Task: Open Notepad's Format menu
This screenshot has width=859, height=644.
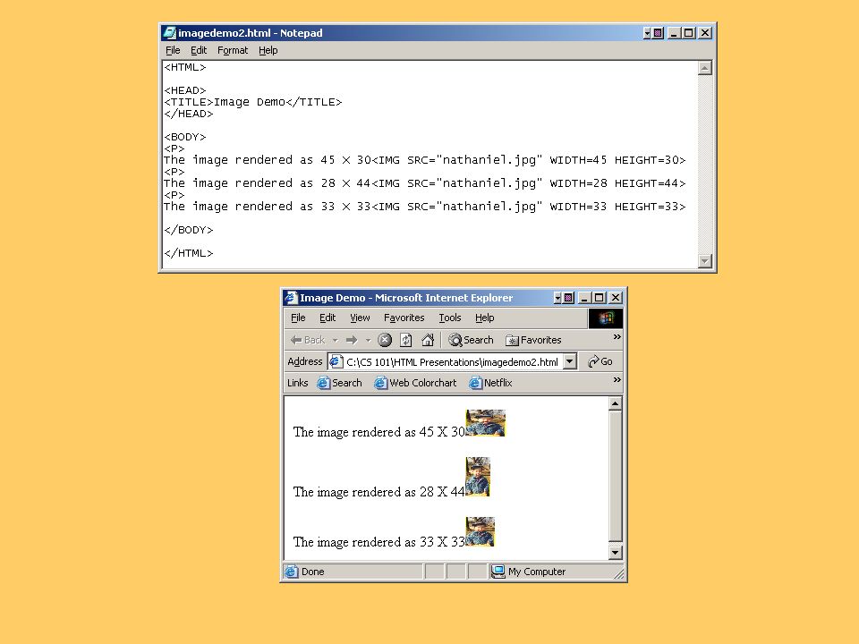Action: pos(233,50)
